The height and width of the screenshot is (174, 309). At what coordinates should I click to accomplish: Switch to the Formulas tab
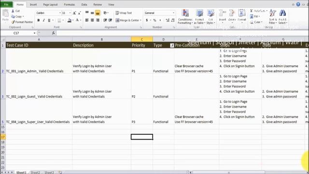70,4
